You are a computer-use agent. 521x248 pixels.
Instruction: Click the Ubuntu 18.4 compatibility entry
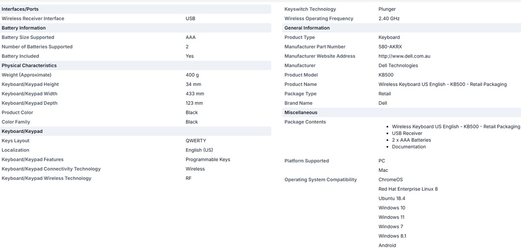tap(392, 199)
